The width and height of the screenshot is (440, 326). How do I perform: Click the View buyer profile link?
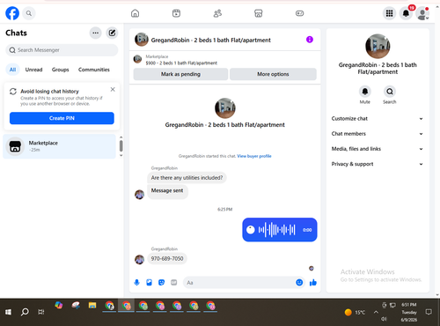(x=254, y=156)
